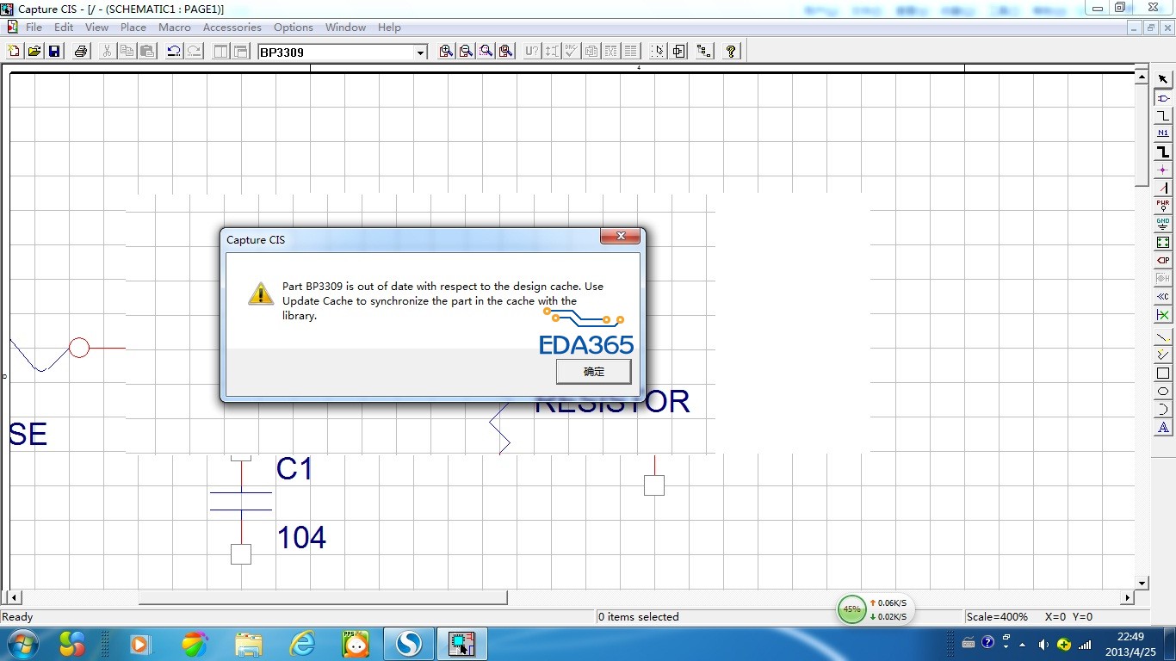The image size is (1176, 661).
Task: Open the Macro menu
Action: (175, 28)
